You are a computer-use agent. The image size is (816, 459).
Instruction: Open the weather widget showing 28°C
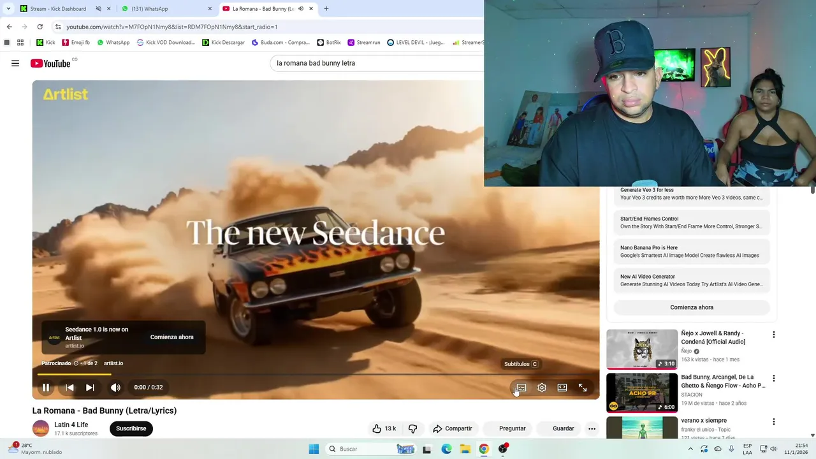36,449
